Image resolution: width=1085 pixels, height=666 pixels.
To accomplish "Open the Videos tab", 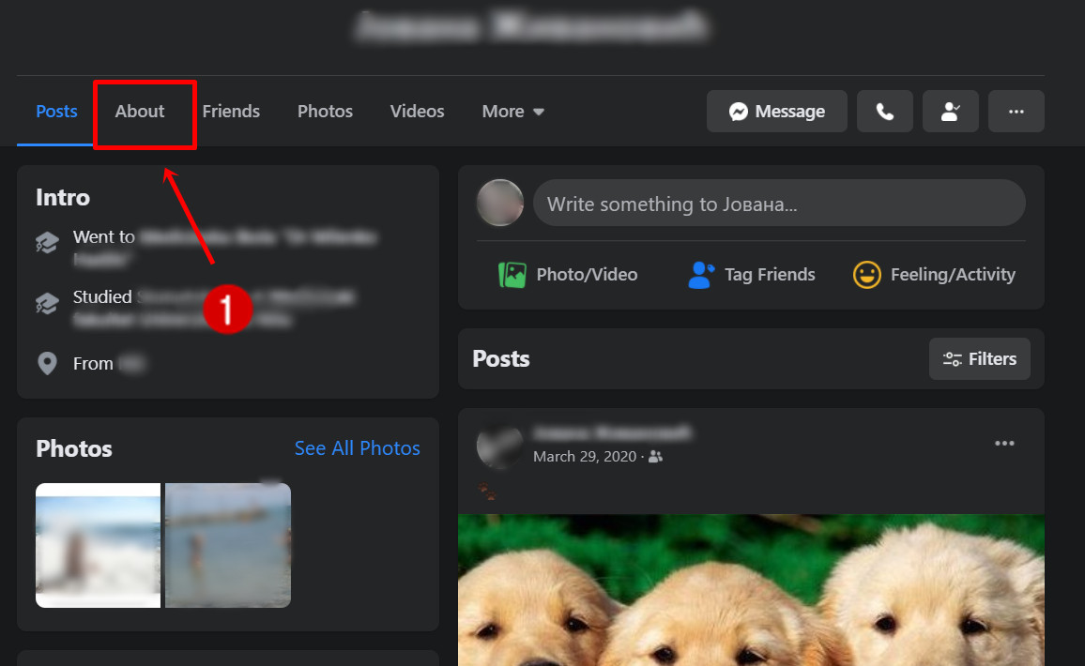I will pos(418,112).
